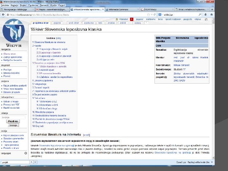Focus the find bar text field
Viewport: 228px width, 171px height.
point(15,162)
